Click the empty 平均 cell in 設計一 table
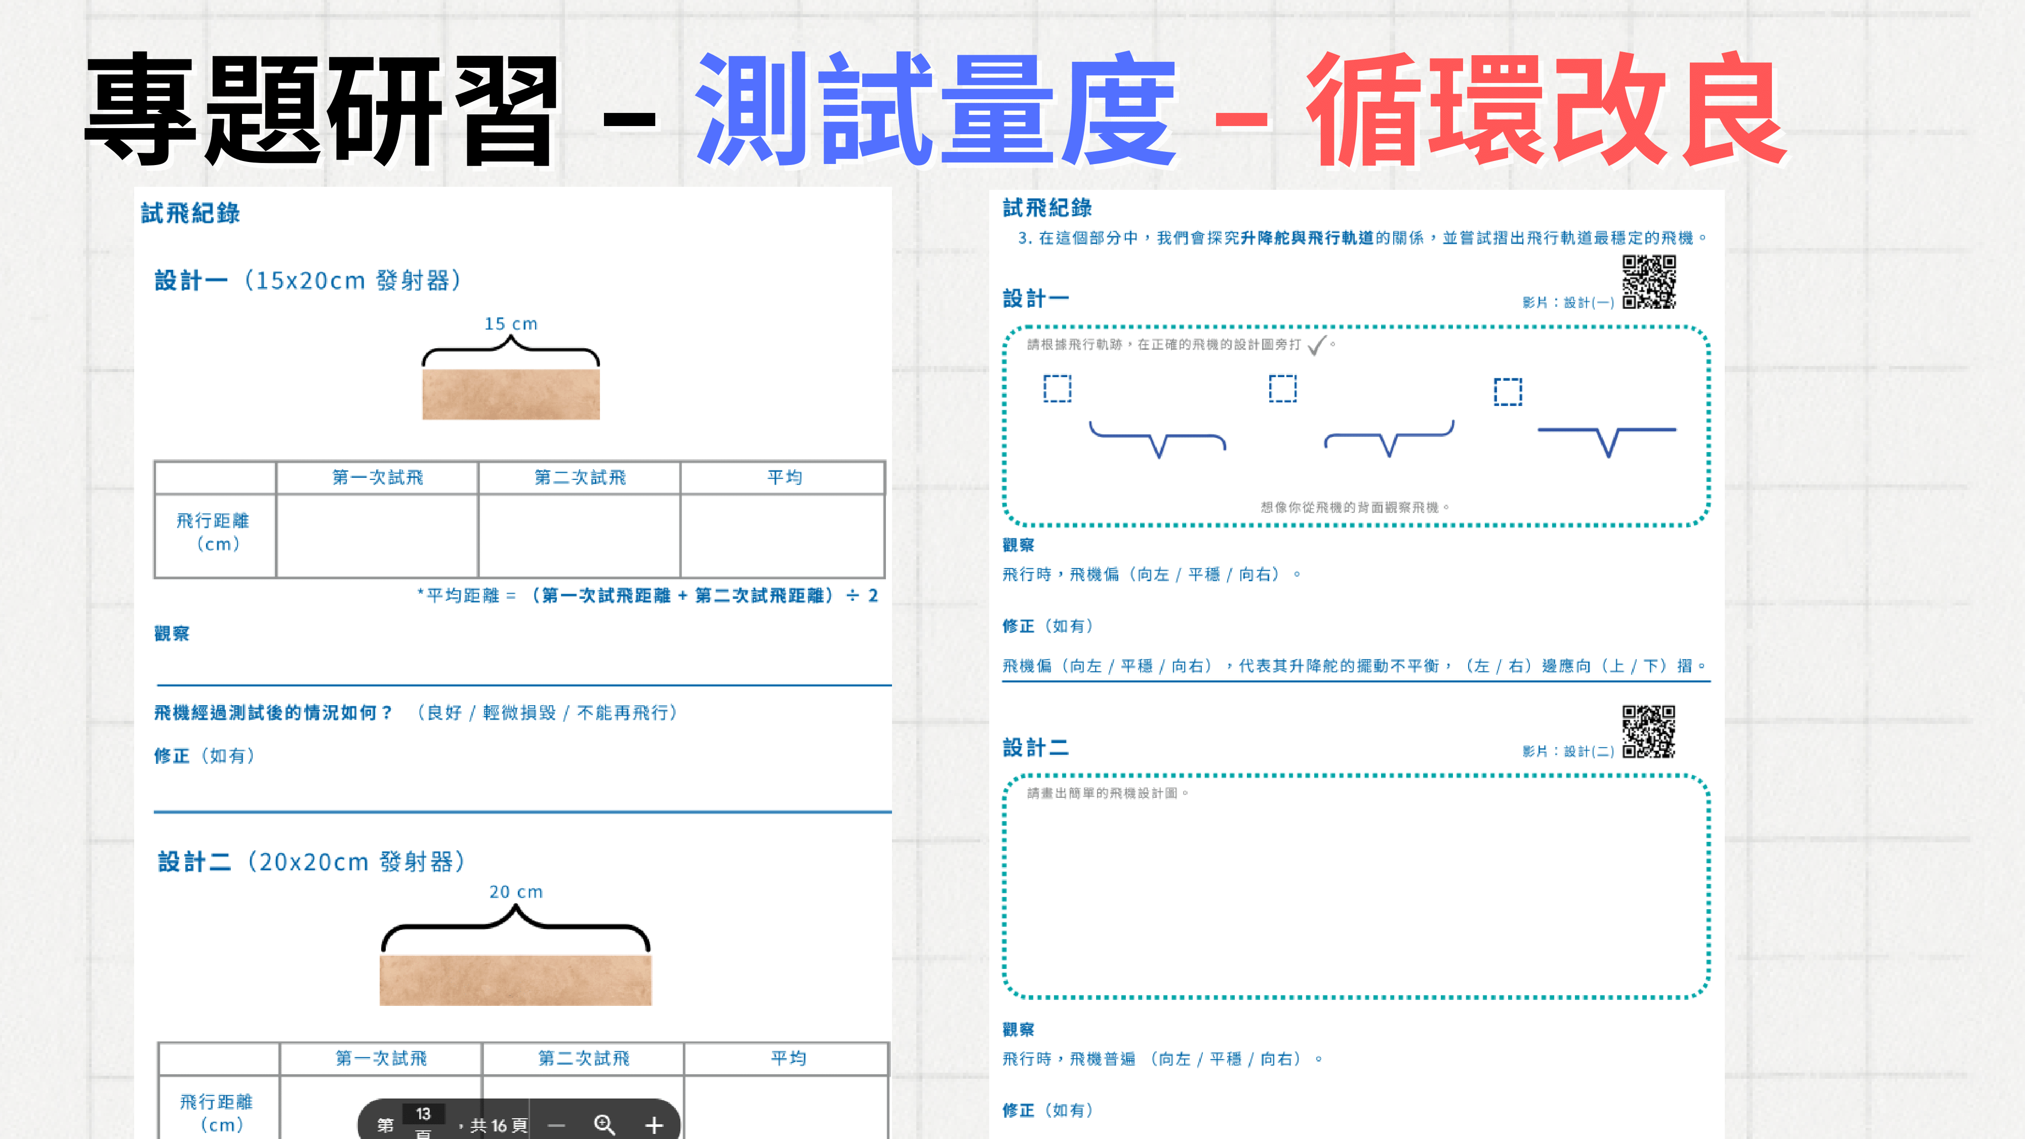 pos(782,535)
